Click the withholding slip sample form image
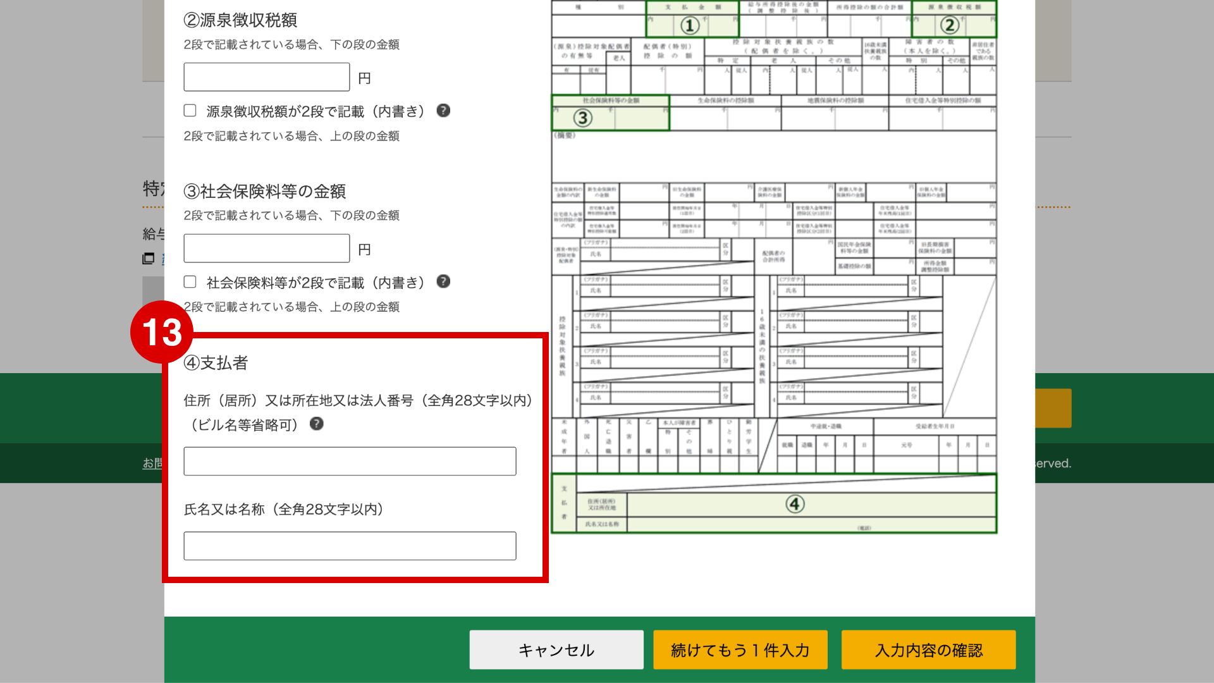Screen dimensions: 1214x683 click(x=774, y=266)
